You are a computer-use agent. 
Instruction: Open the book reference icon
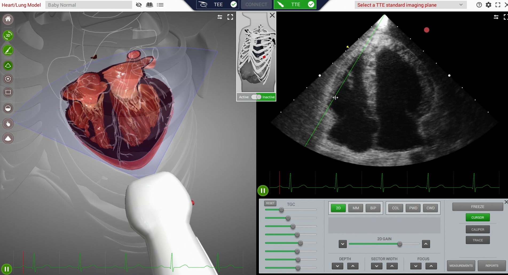click(149, 5)
